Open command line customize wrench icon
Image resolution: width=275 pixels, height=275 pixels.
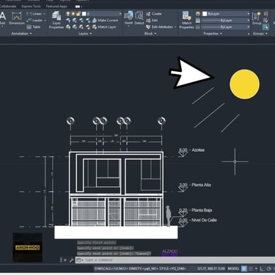[x=71, y=260]
